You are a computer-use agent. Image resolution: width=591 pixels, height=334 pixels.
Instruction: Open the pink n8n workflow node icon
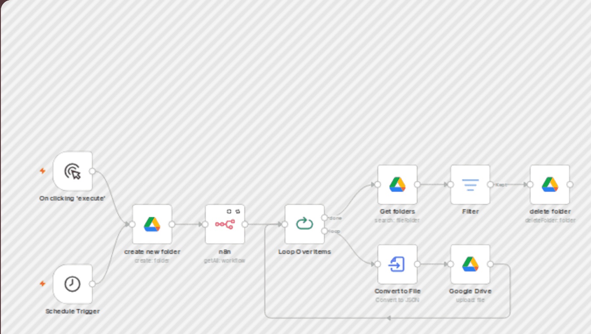point(225,224)
